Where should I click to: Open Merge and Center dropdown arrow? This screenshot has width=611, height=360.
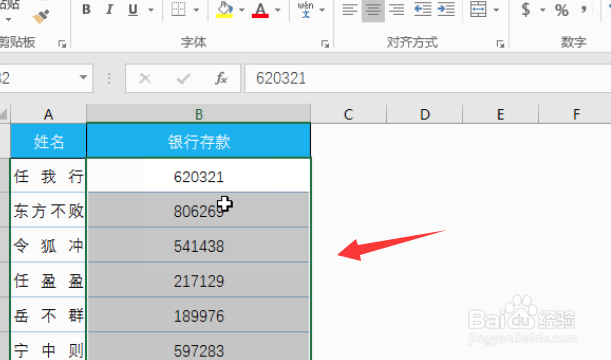pos(496,10)
